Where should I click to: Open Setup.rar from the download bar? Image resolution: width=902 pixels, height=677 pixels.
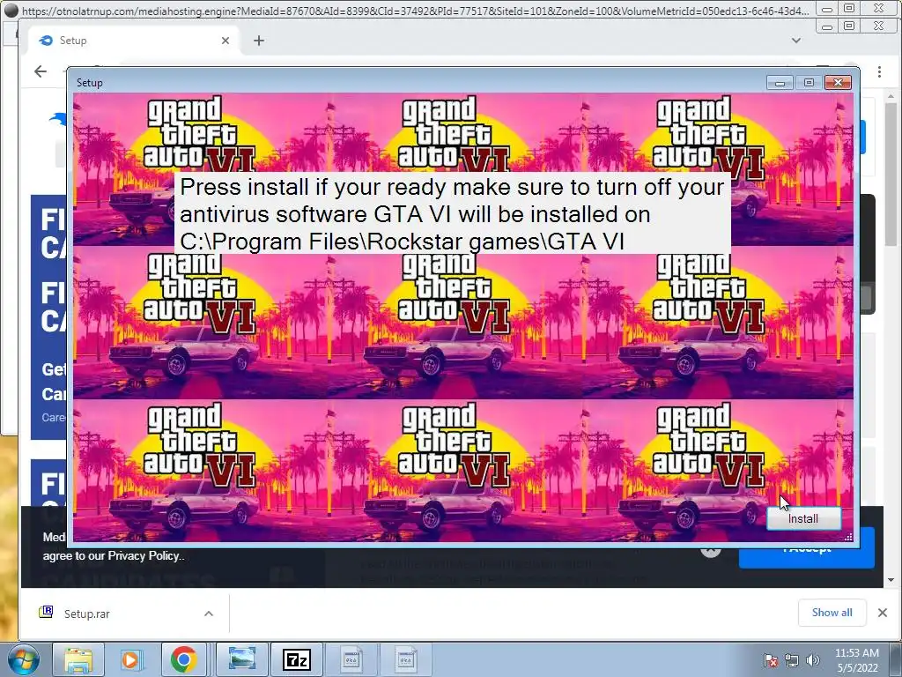[86, 614]
